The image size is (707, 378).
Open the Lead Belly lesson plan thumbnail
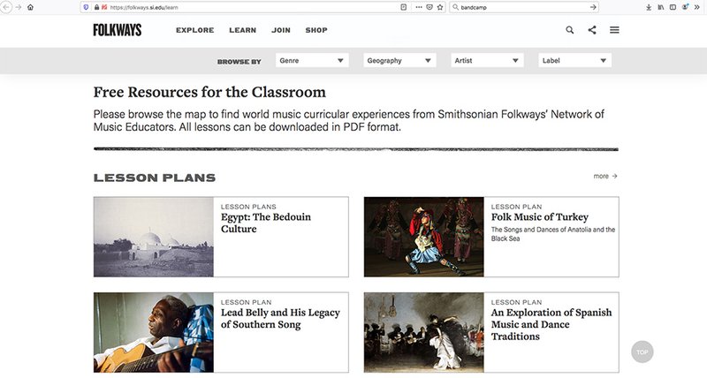(x=154, y=332)
